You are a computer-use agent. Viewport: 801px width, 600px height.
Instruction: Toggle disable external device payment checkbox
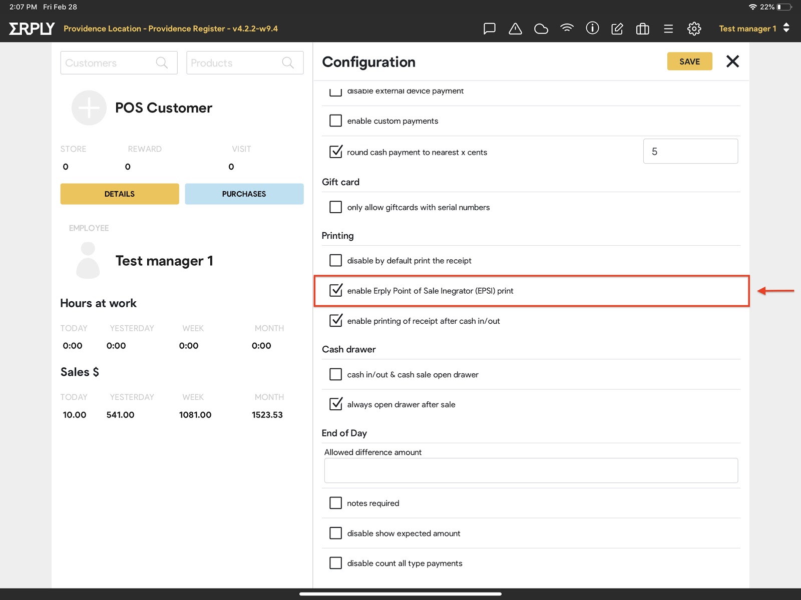[335, 91]
